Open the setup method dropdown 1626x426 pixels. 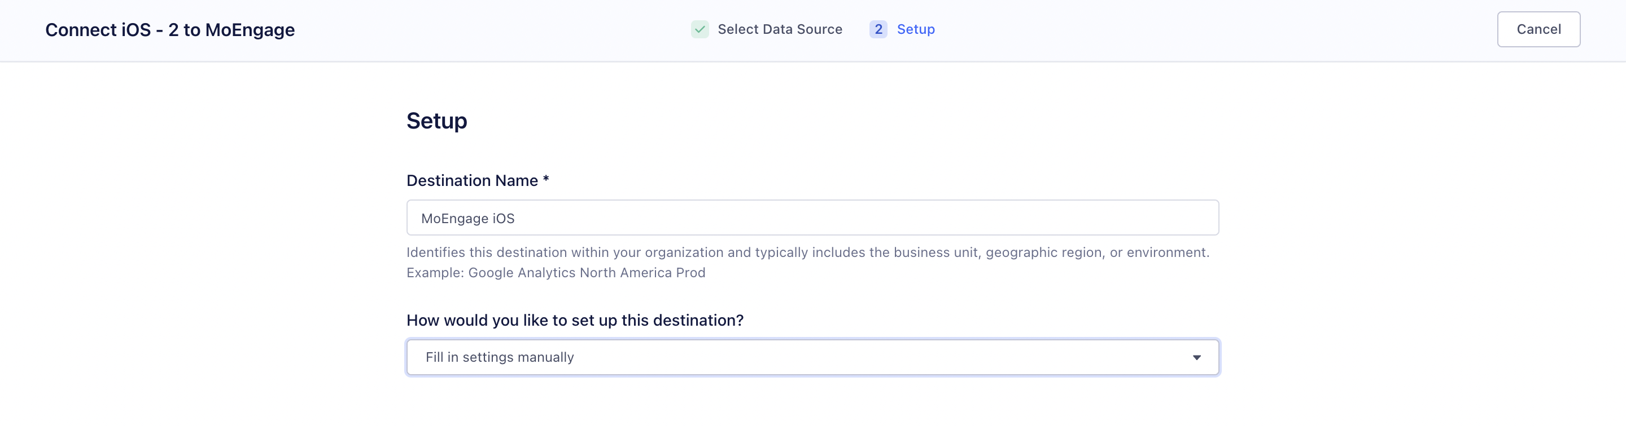click(x=812, y=357)
